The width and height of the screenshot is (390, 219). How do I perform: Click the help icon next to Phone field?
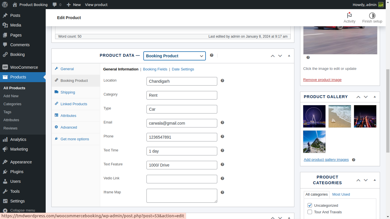click(222, 137)
